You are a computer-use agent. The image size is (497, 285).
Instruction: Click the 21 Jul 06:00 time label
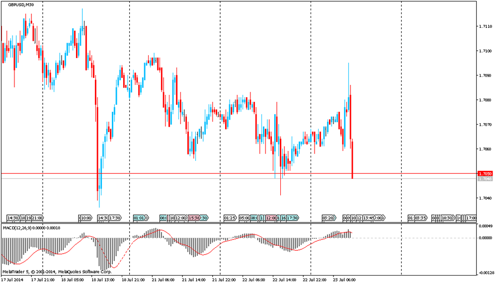click(163, 280)
